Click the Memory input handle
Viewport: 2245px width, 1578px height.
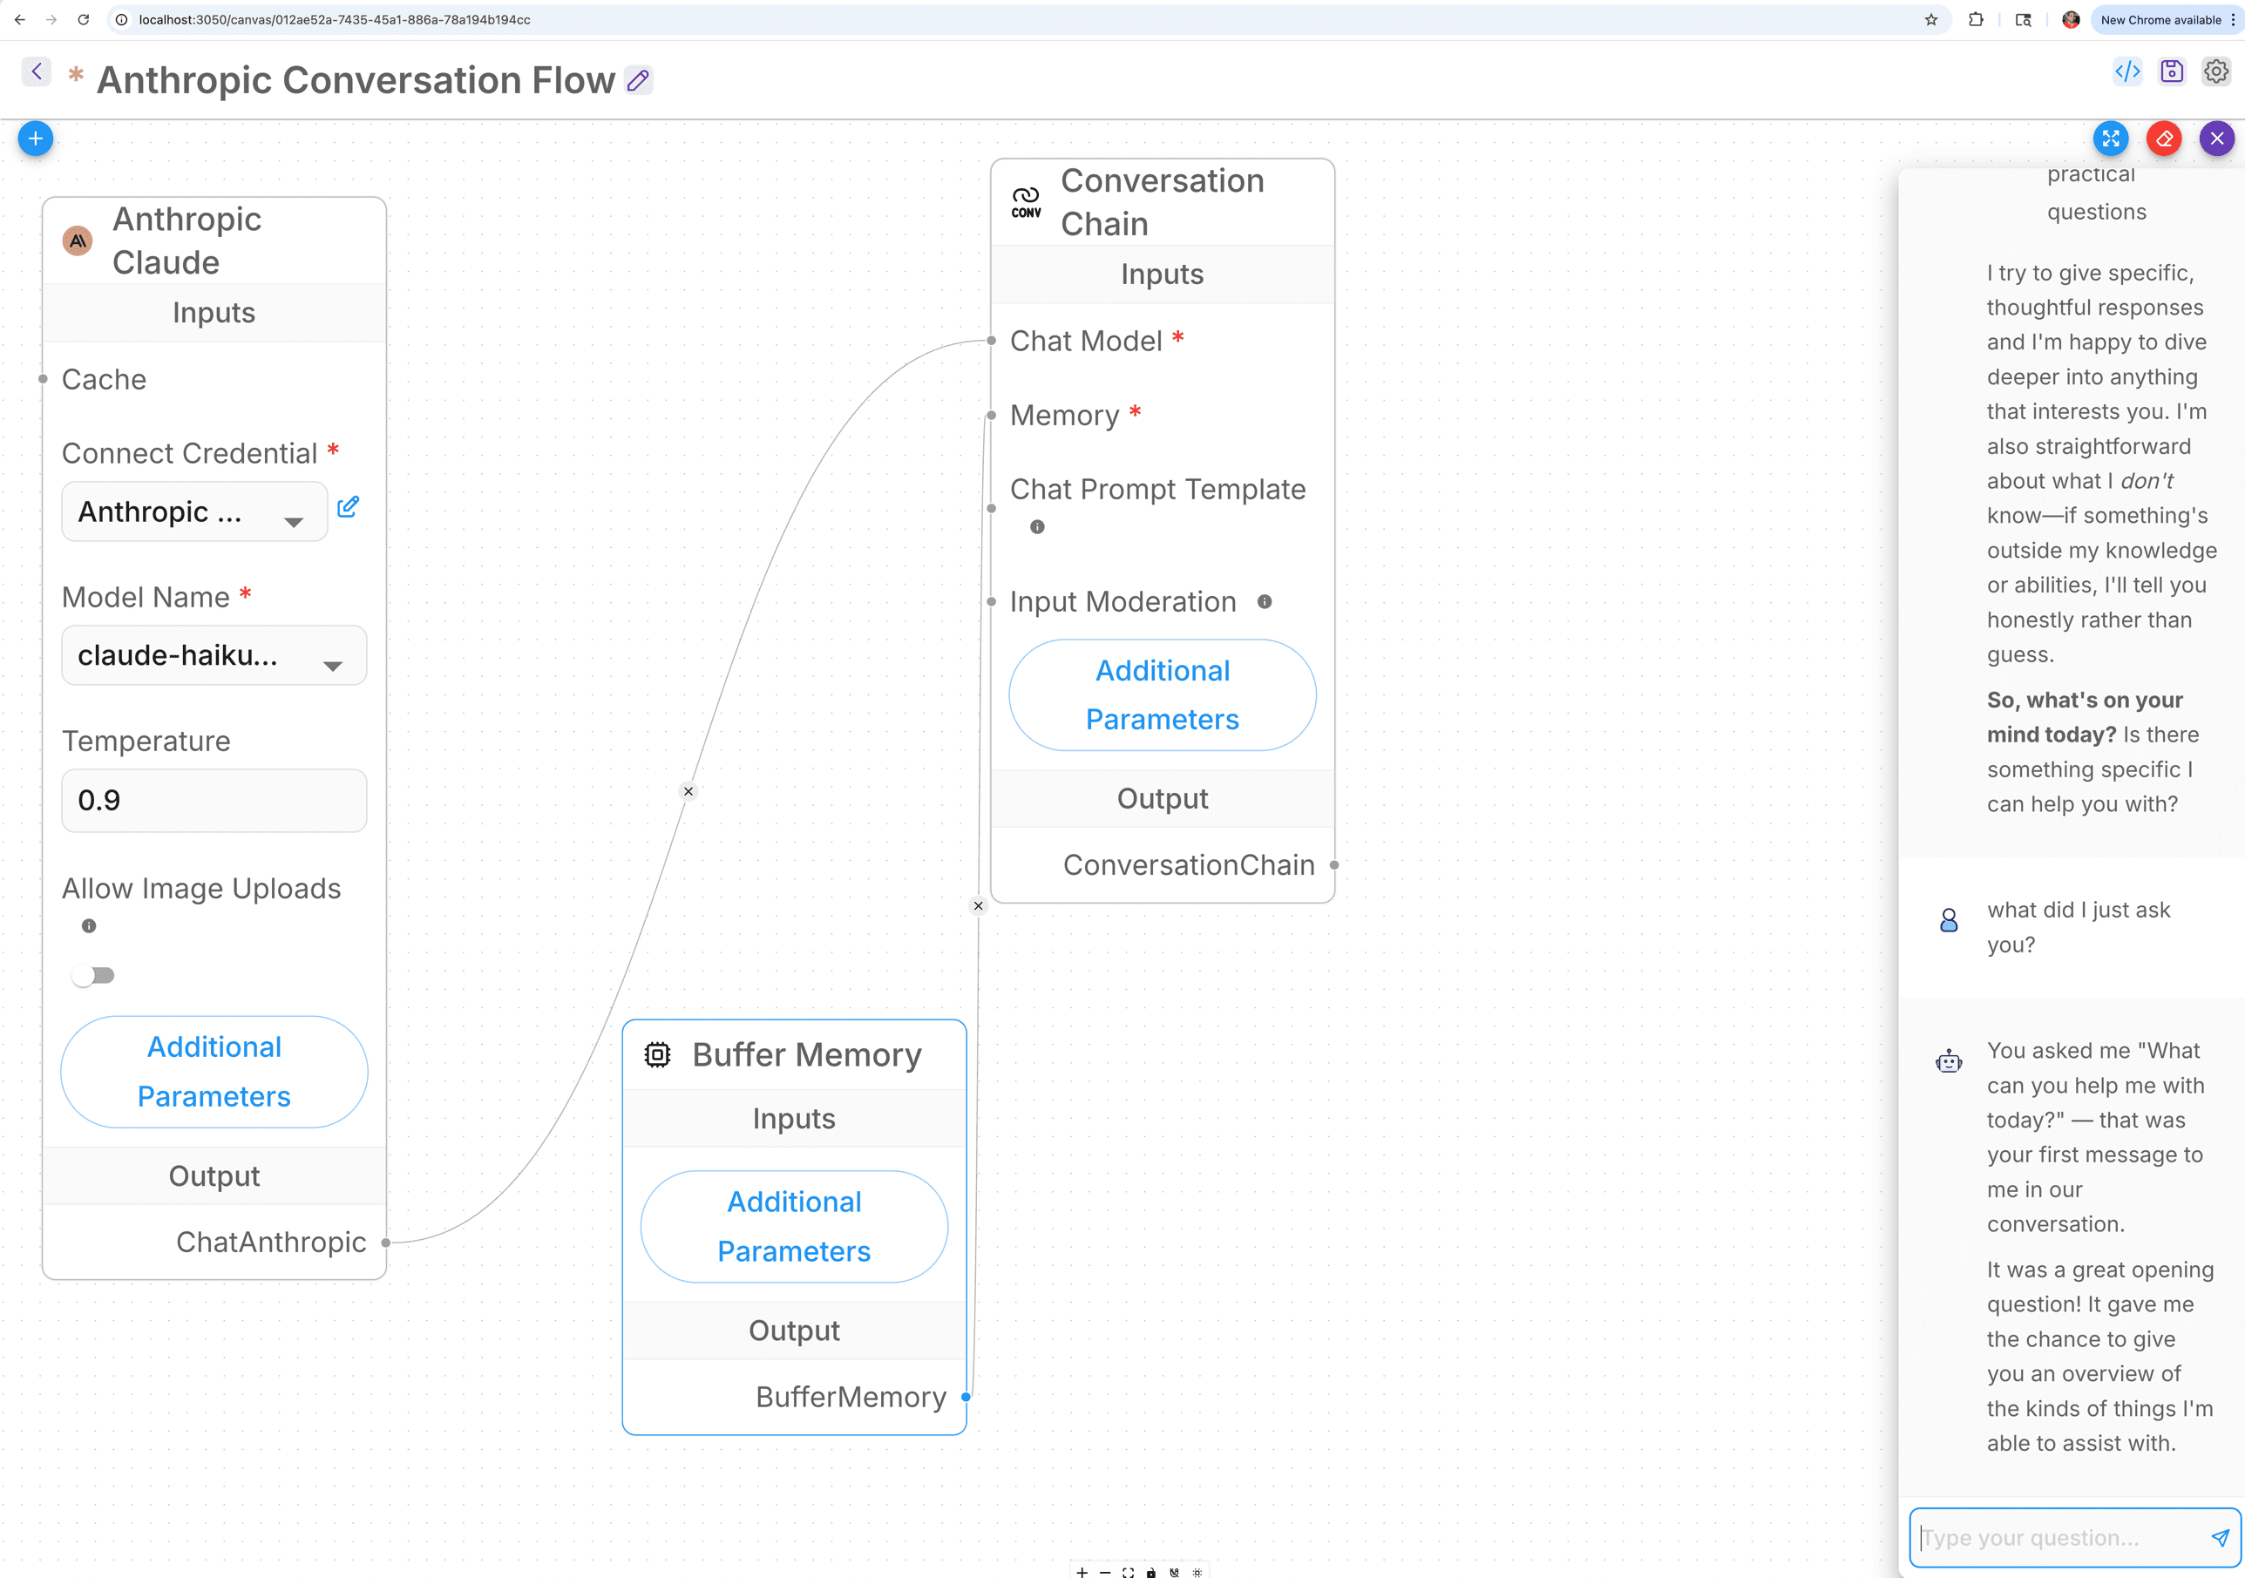tap(992, 415)
